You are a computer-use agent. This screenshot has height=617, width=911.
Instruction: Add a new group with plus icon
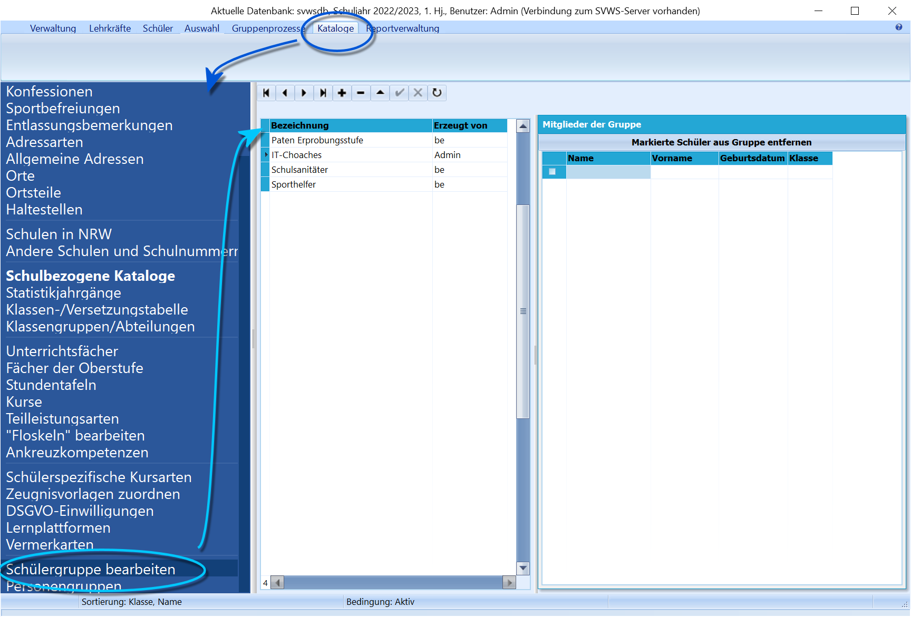(x=342, y=93)
